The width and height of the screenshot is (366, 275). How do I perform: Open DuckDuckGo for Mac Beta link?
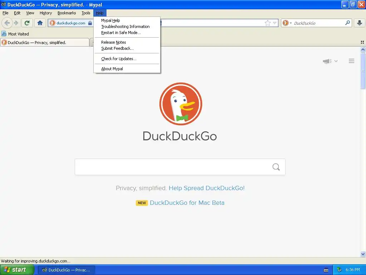[x=187, y=203]
